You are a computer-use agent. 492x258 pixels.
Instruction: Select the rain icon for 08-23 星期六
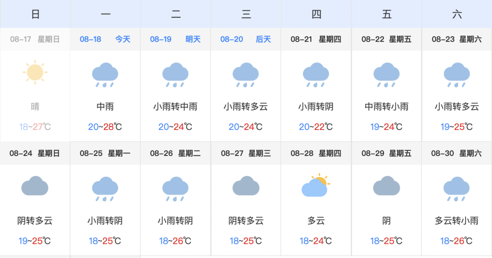point(456,75)
